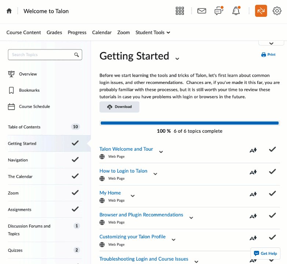Open the message alerts envelope icon
The width and height of the screenshot is (287, 264).
point(202,11)
